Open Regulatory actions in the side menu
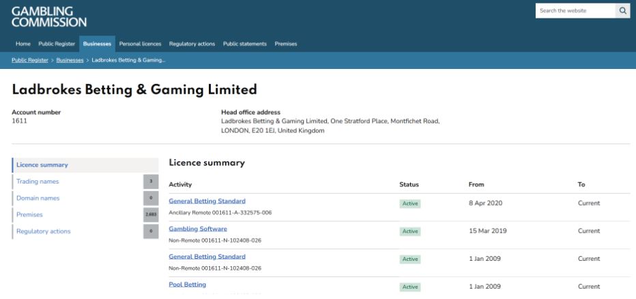This screenshot has height=299, width=636. pyautogui.click(x=44, y=231)
